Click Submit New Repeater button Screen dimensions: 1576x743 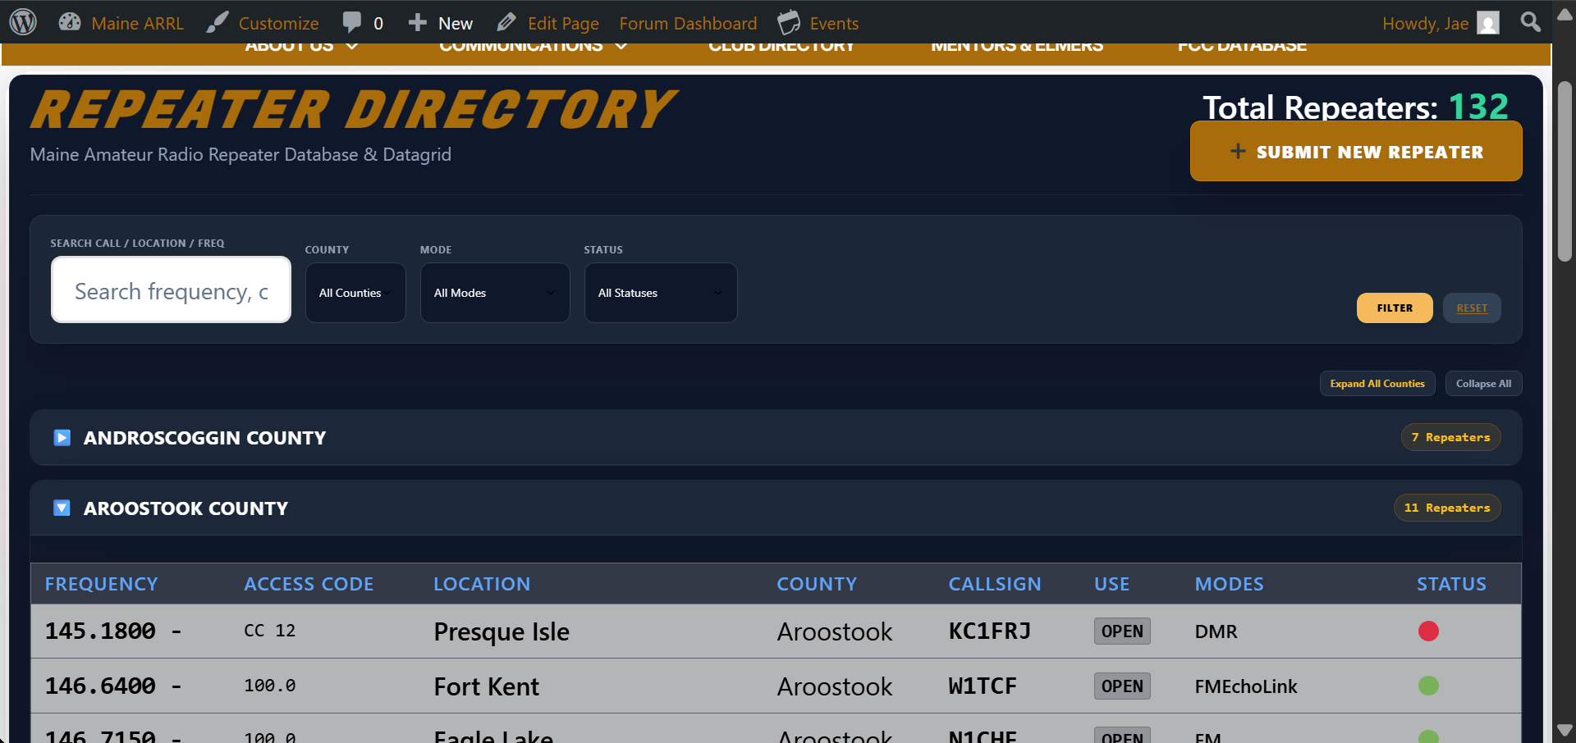coord(1356,151)
